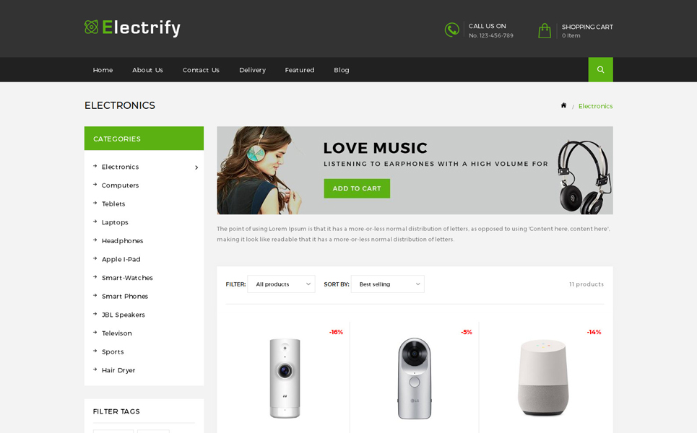Click the arrow bullet beside Computers
The width and height of the screenshot is (697, 433).
[95, 184]
